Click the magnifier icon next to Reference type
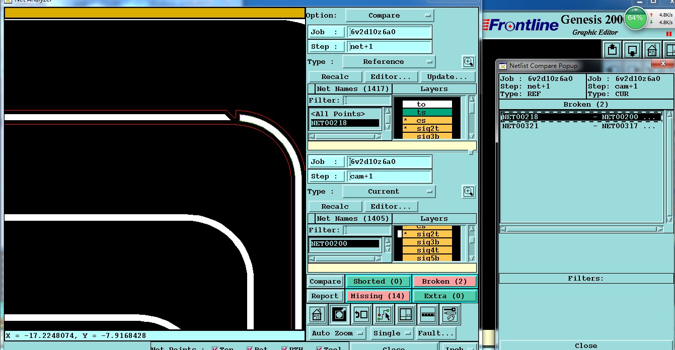This screenshot has width=675, height=350. tap(469, 62)
